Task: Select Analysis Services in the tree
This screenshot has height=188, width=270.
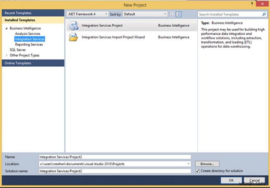Action: click(x=27, y=34)
